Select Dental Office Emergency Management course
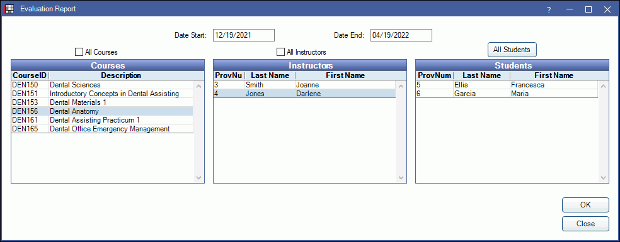The width and height of the screenshot is (620, 242). 103,129
